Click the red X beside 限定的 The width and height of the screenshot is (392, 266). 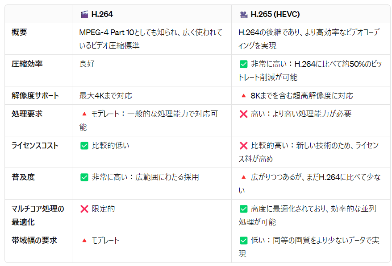(x=84, y=209)
